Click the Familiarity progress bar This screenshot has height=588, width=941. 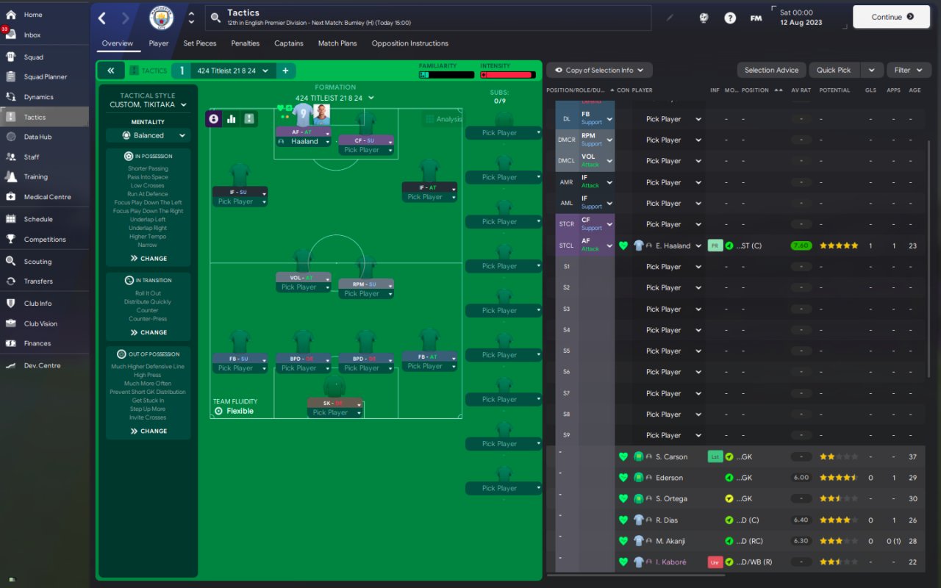pyautogui.click(x=447, y=75)
